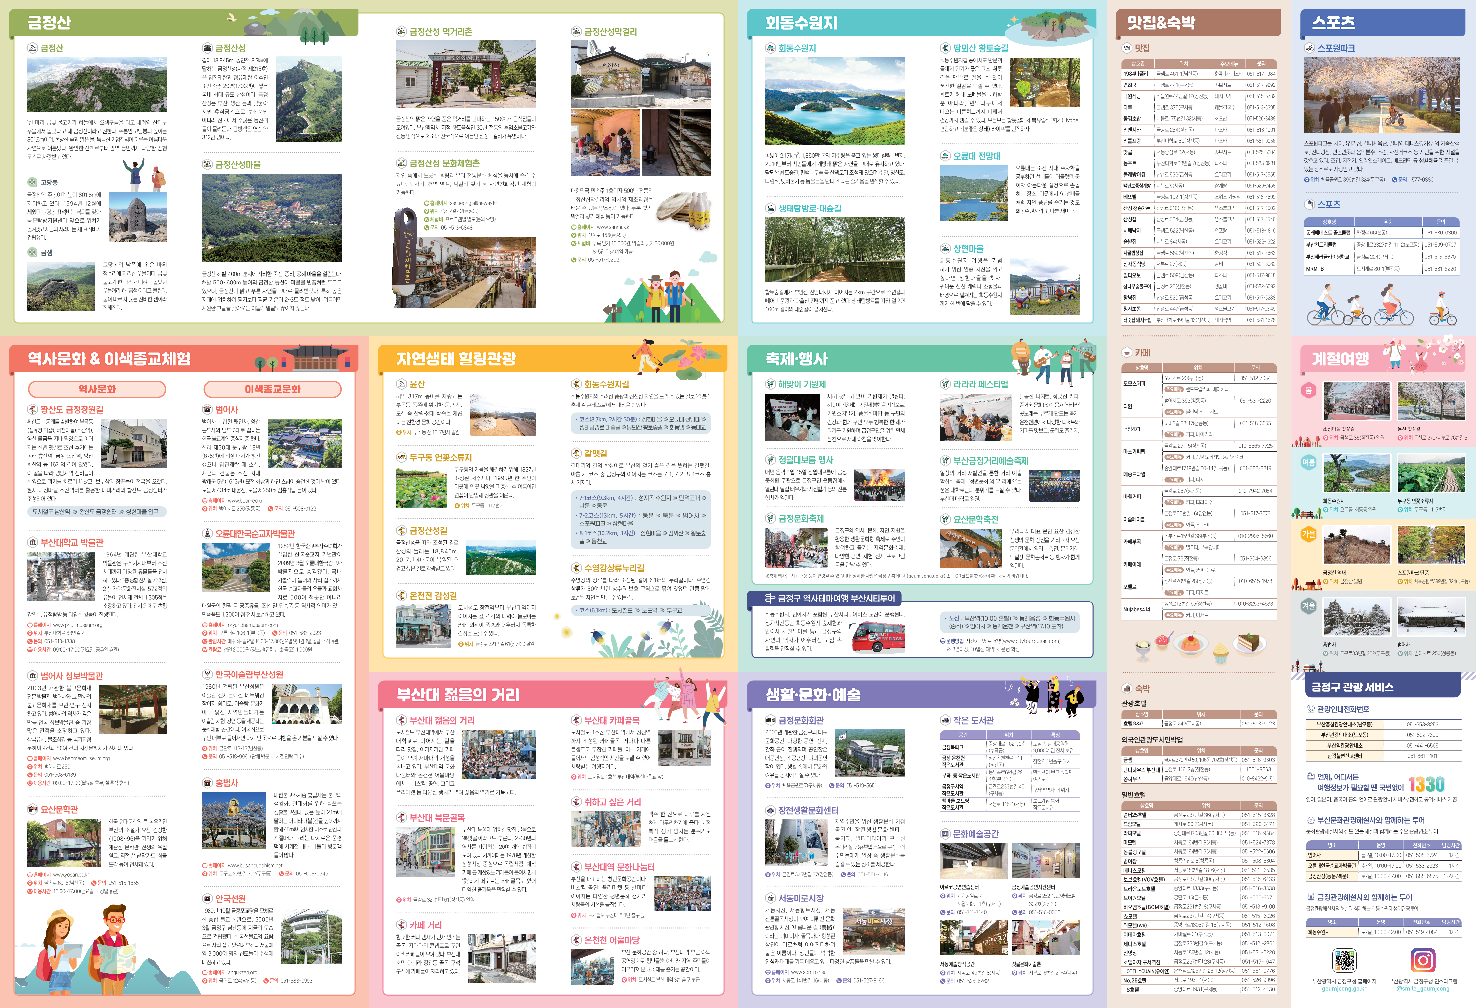
Task: Click the binoculars icon beside 금정관광해설사와 함께하는 투어
Action: pos(1310,897)
